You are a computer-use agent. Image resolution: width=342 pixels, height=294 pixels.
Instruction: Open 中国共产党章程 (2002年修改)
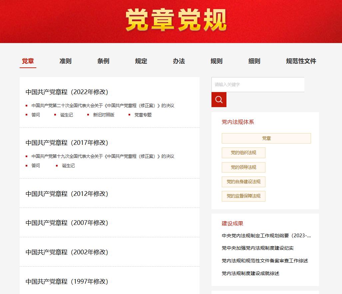[67, 252]
